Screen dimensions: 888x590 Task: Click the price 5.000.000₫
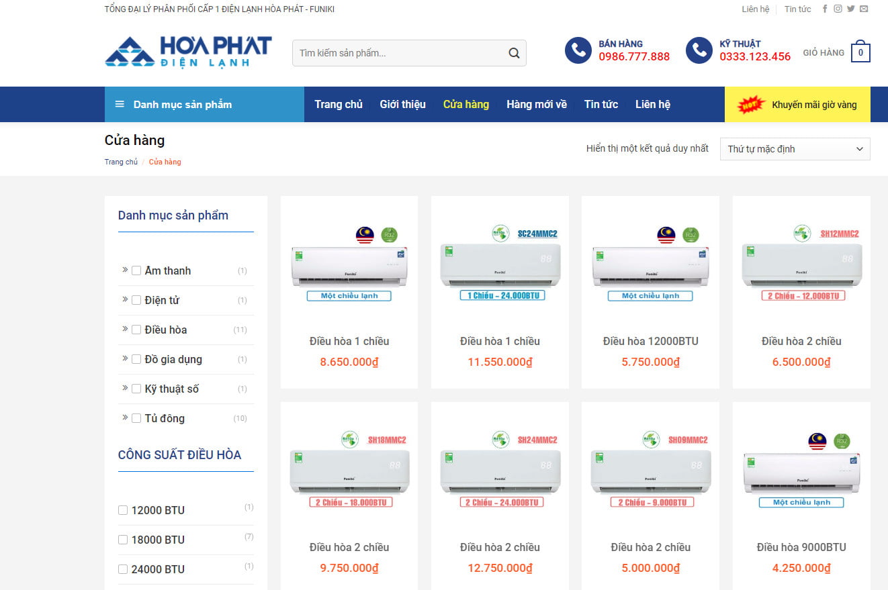[x=650, y=568]
